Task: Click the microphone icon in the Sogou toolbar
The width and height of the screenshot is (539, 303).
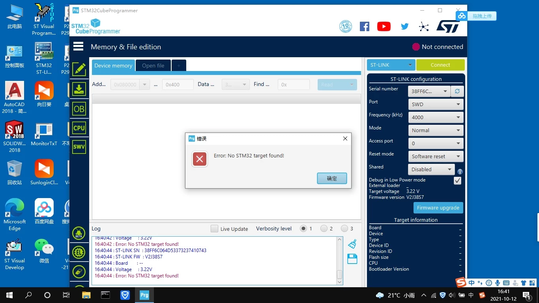Action: [x=497, y=282]
